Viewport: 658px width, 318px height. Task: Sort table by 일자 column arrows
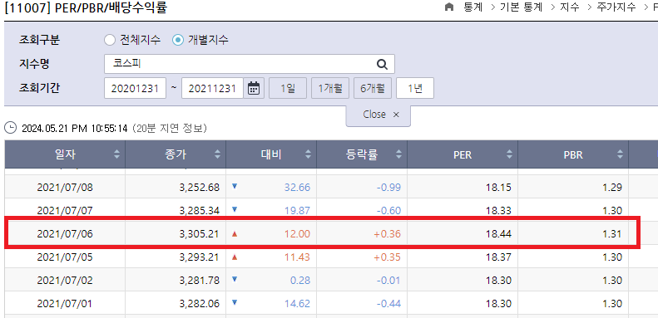tap(116, 154)
